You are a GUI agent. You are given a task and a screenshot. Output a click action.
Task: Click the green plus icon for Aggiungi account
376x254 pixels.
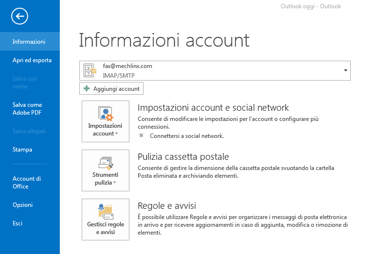pyautogui.click(x=87, y=89)
